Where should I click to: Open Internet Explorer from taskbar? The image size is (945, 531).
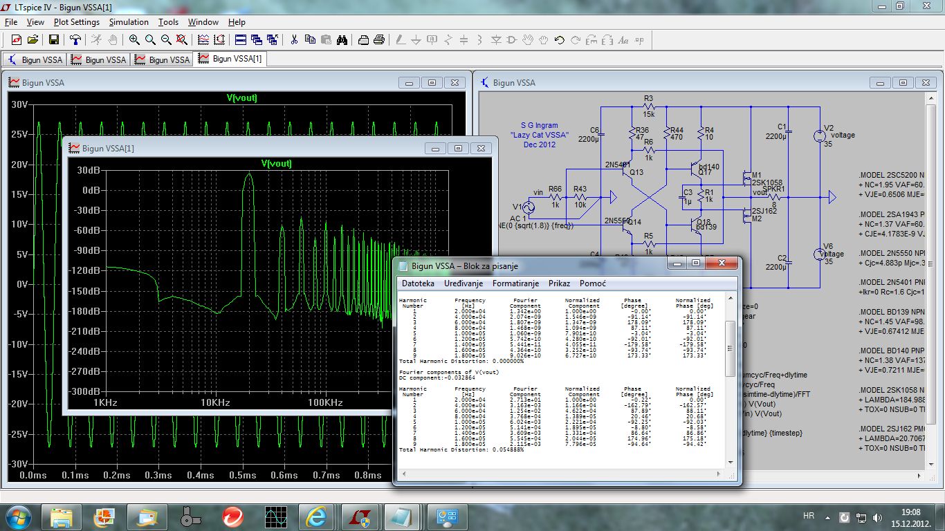[318, 516]
